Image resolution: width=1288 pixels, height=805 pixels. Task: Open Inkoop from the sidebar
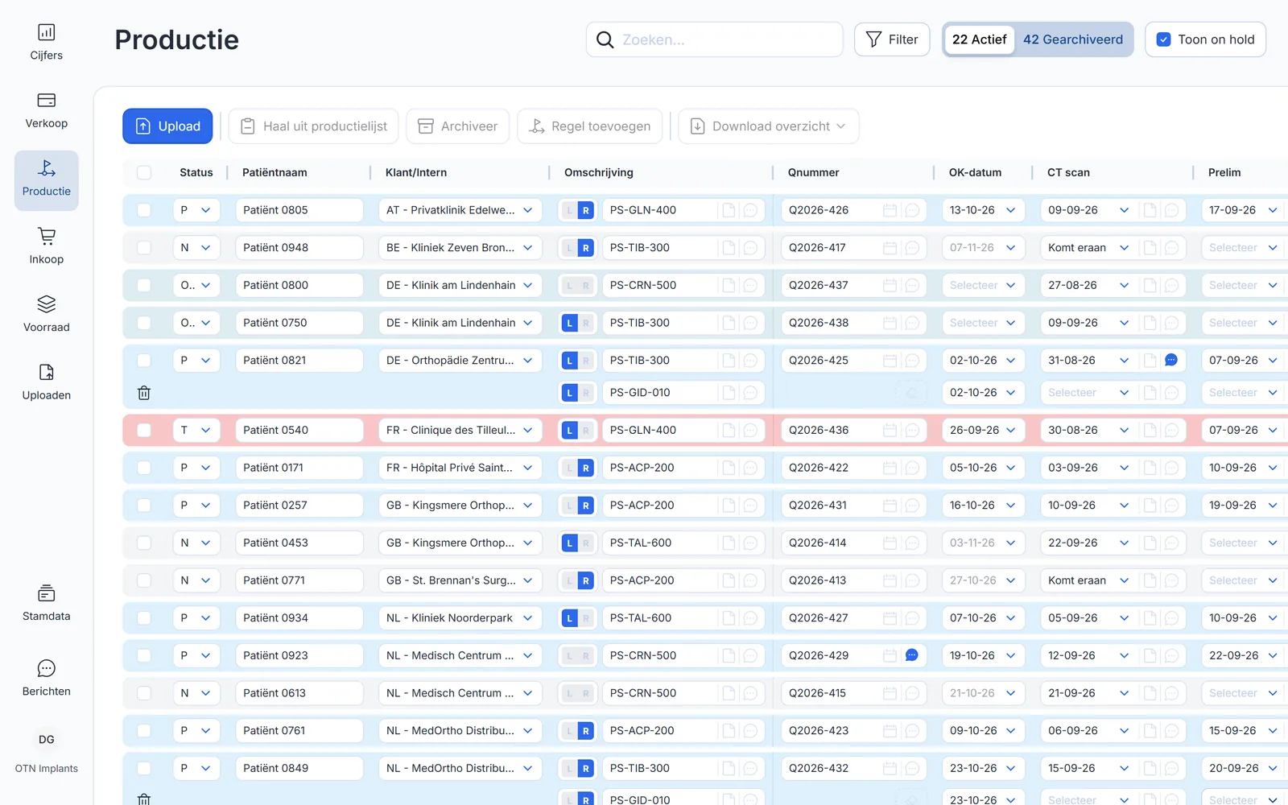(x=47, y=247)
